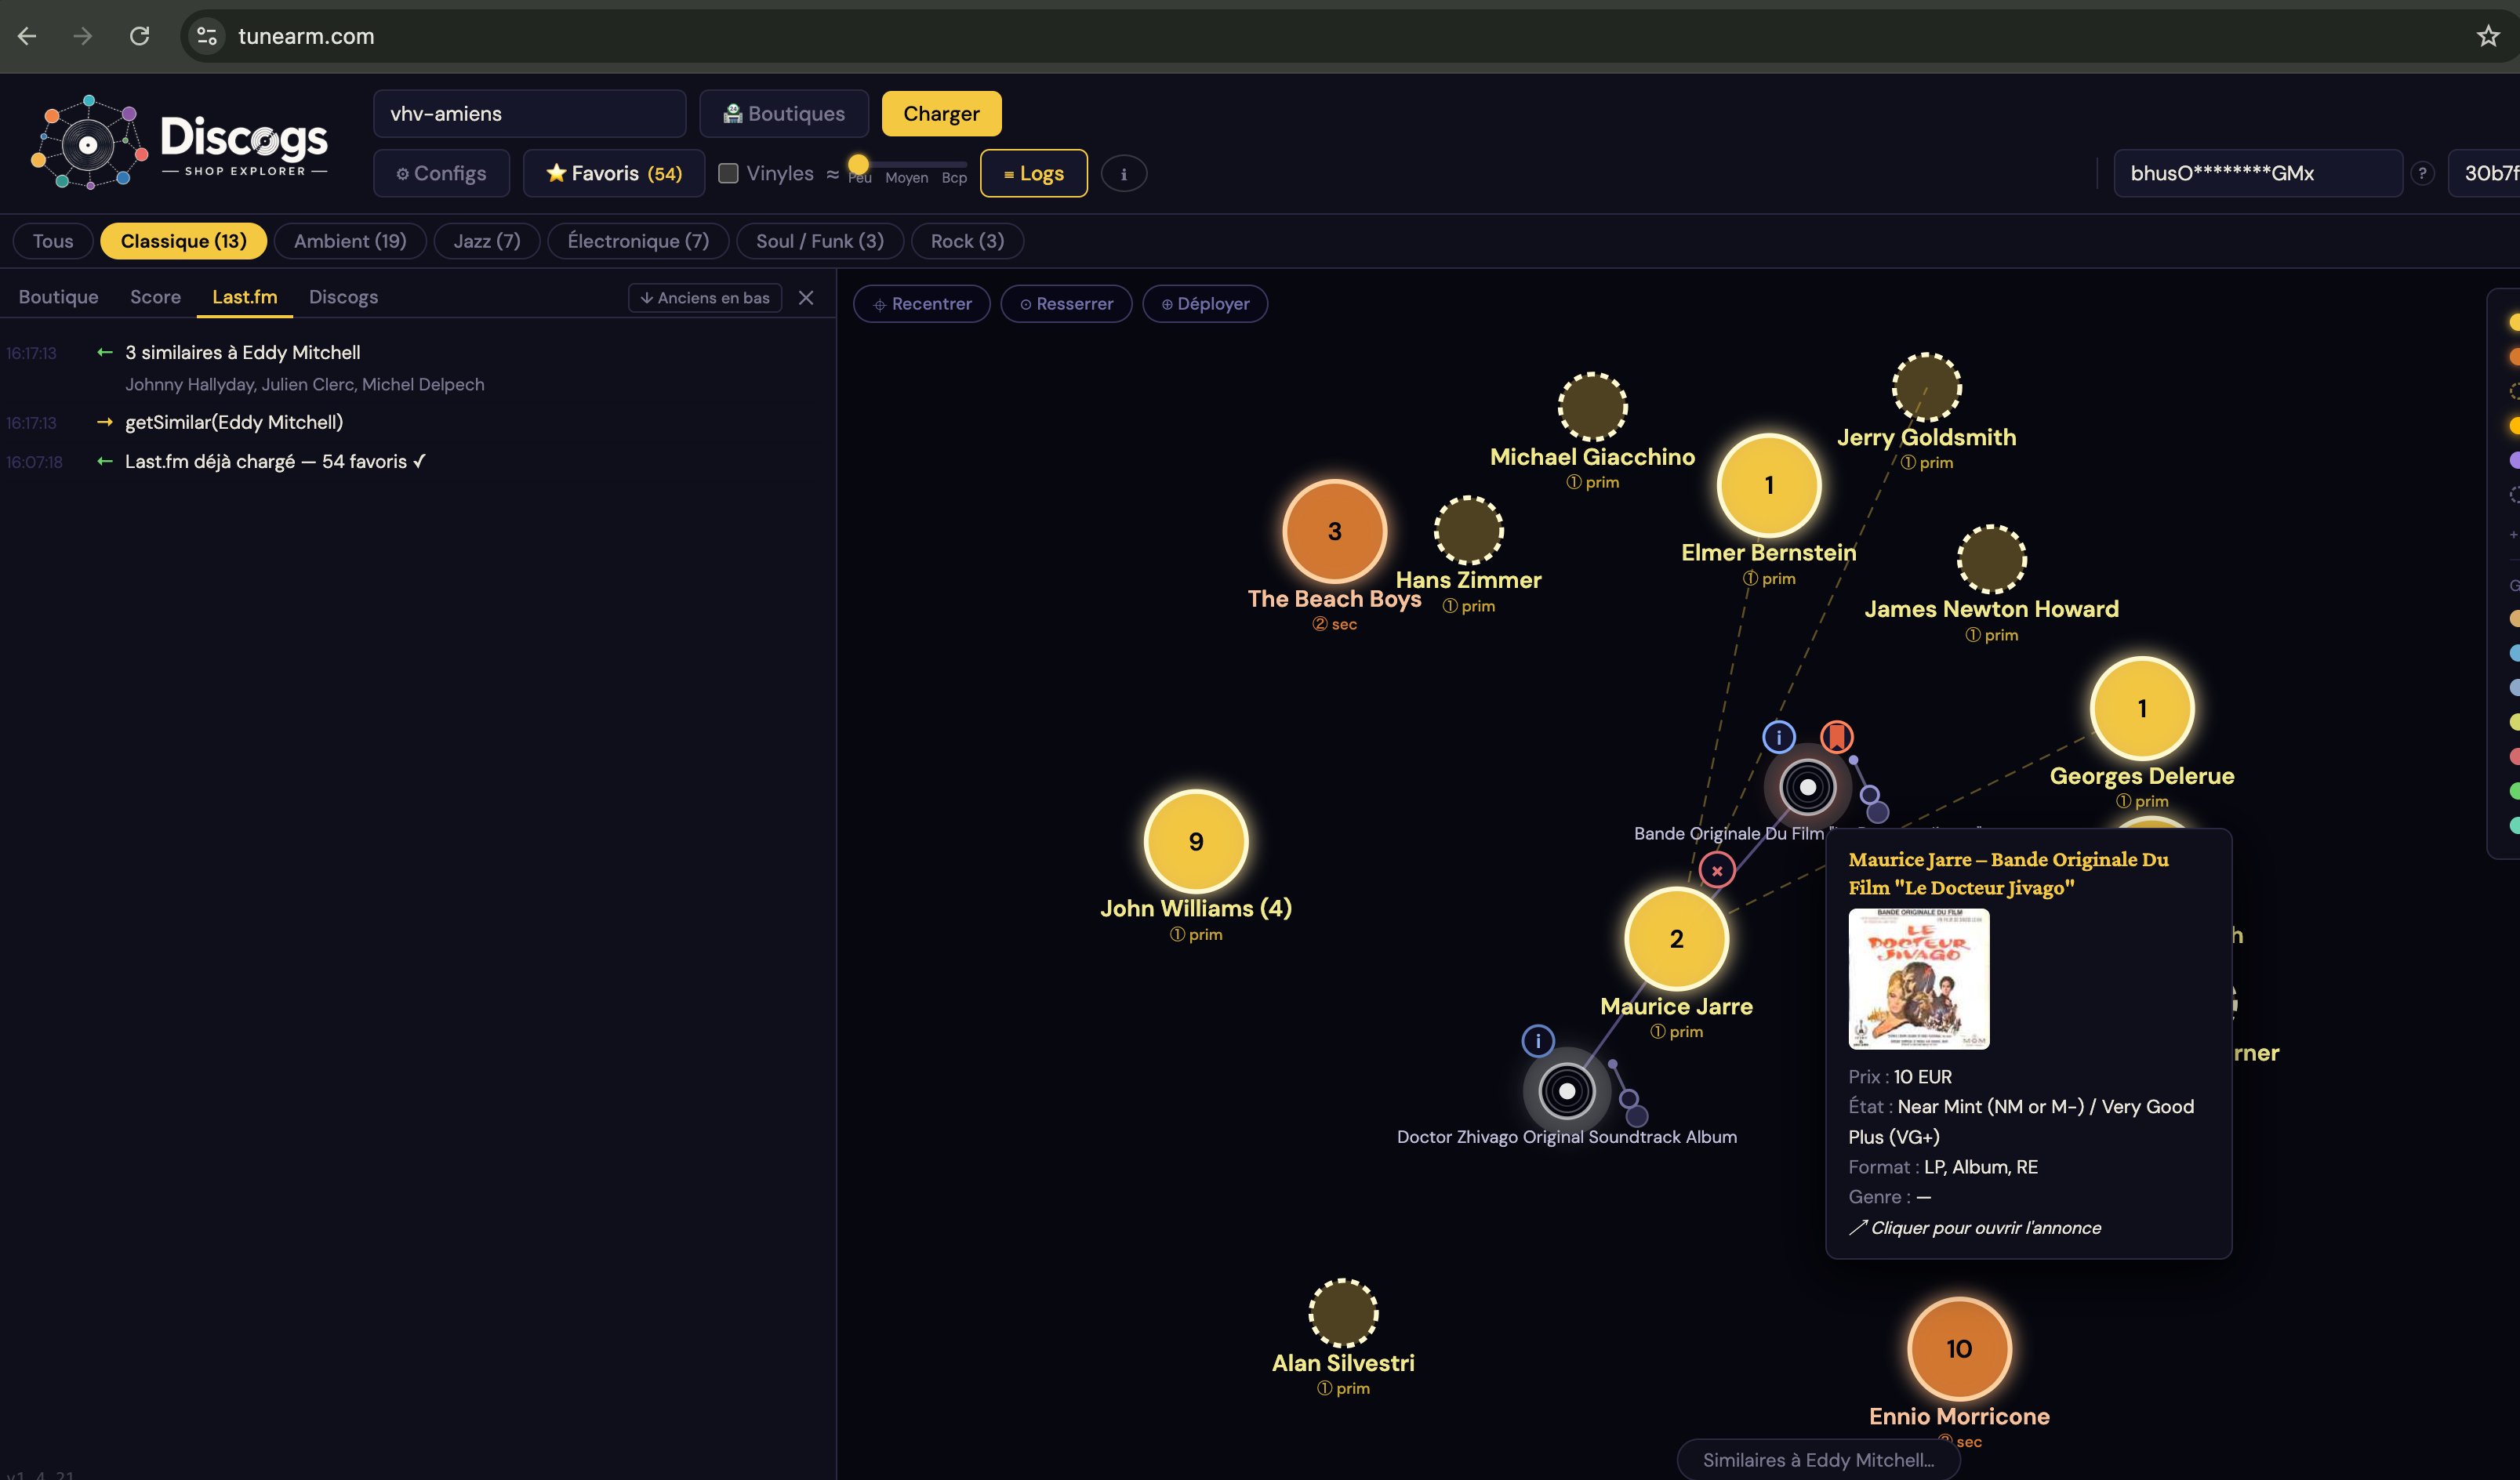This screenshot has height=1480, width=2520.
Task: Click 'Johnny Hallyday, Julien Clerc, Michel Delpech' text
Action: point(304,385)
